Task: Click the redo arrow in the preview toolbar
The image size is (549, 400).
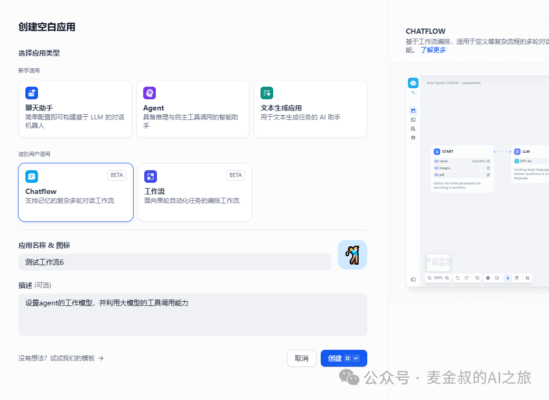Action: (x=467, y=278)
